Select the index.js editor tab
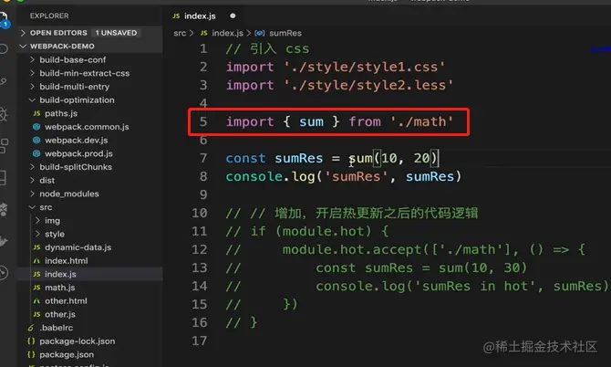This screenshot has width=611, height=367. [204, 16]
